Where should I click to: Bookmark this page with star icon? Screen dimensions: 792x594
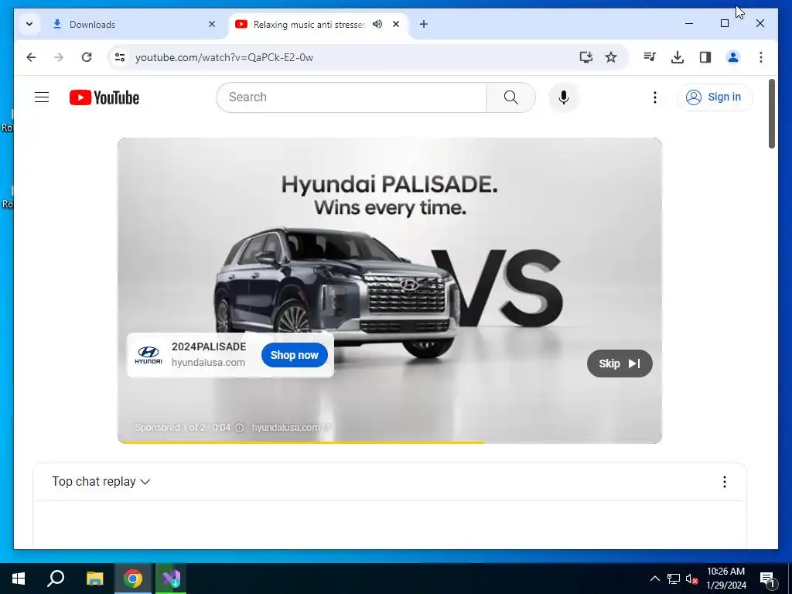click(x=611, y=57)
